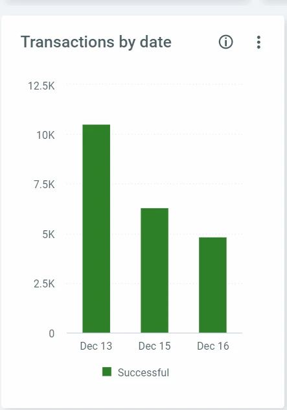Image resolution: width=287 pixels, height=410 pixels.
Task: Click the 10K y-axis label
Action: (46, 135)
